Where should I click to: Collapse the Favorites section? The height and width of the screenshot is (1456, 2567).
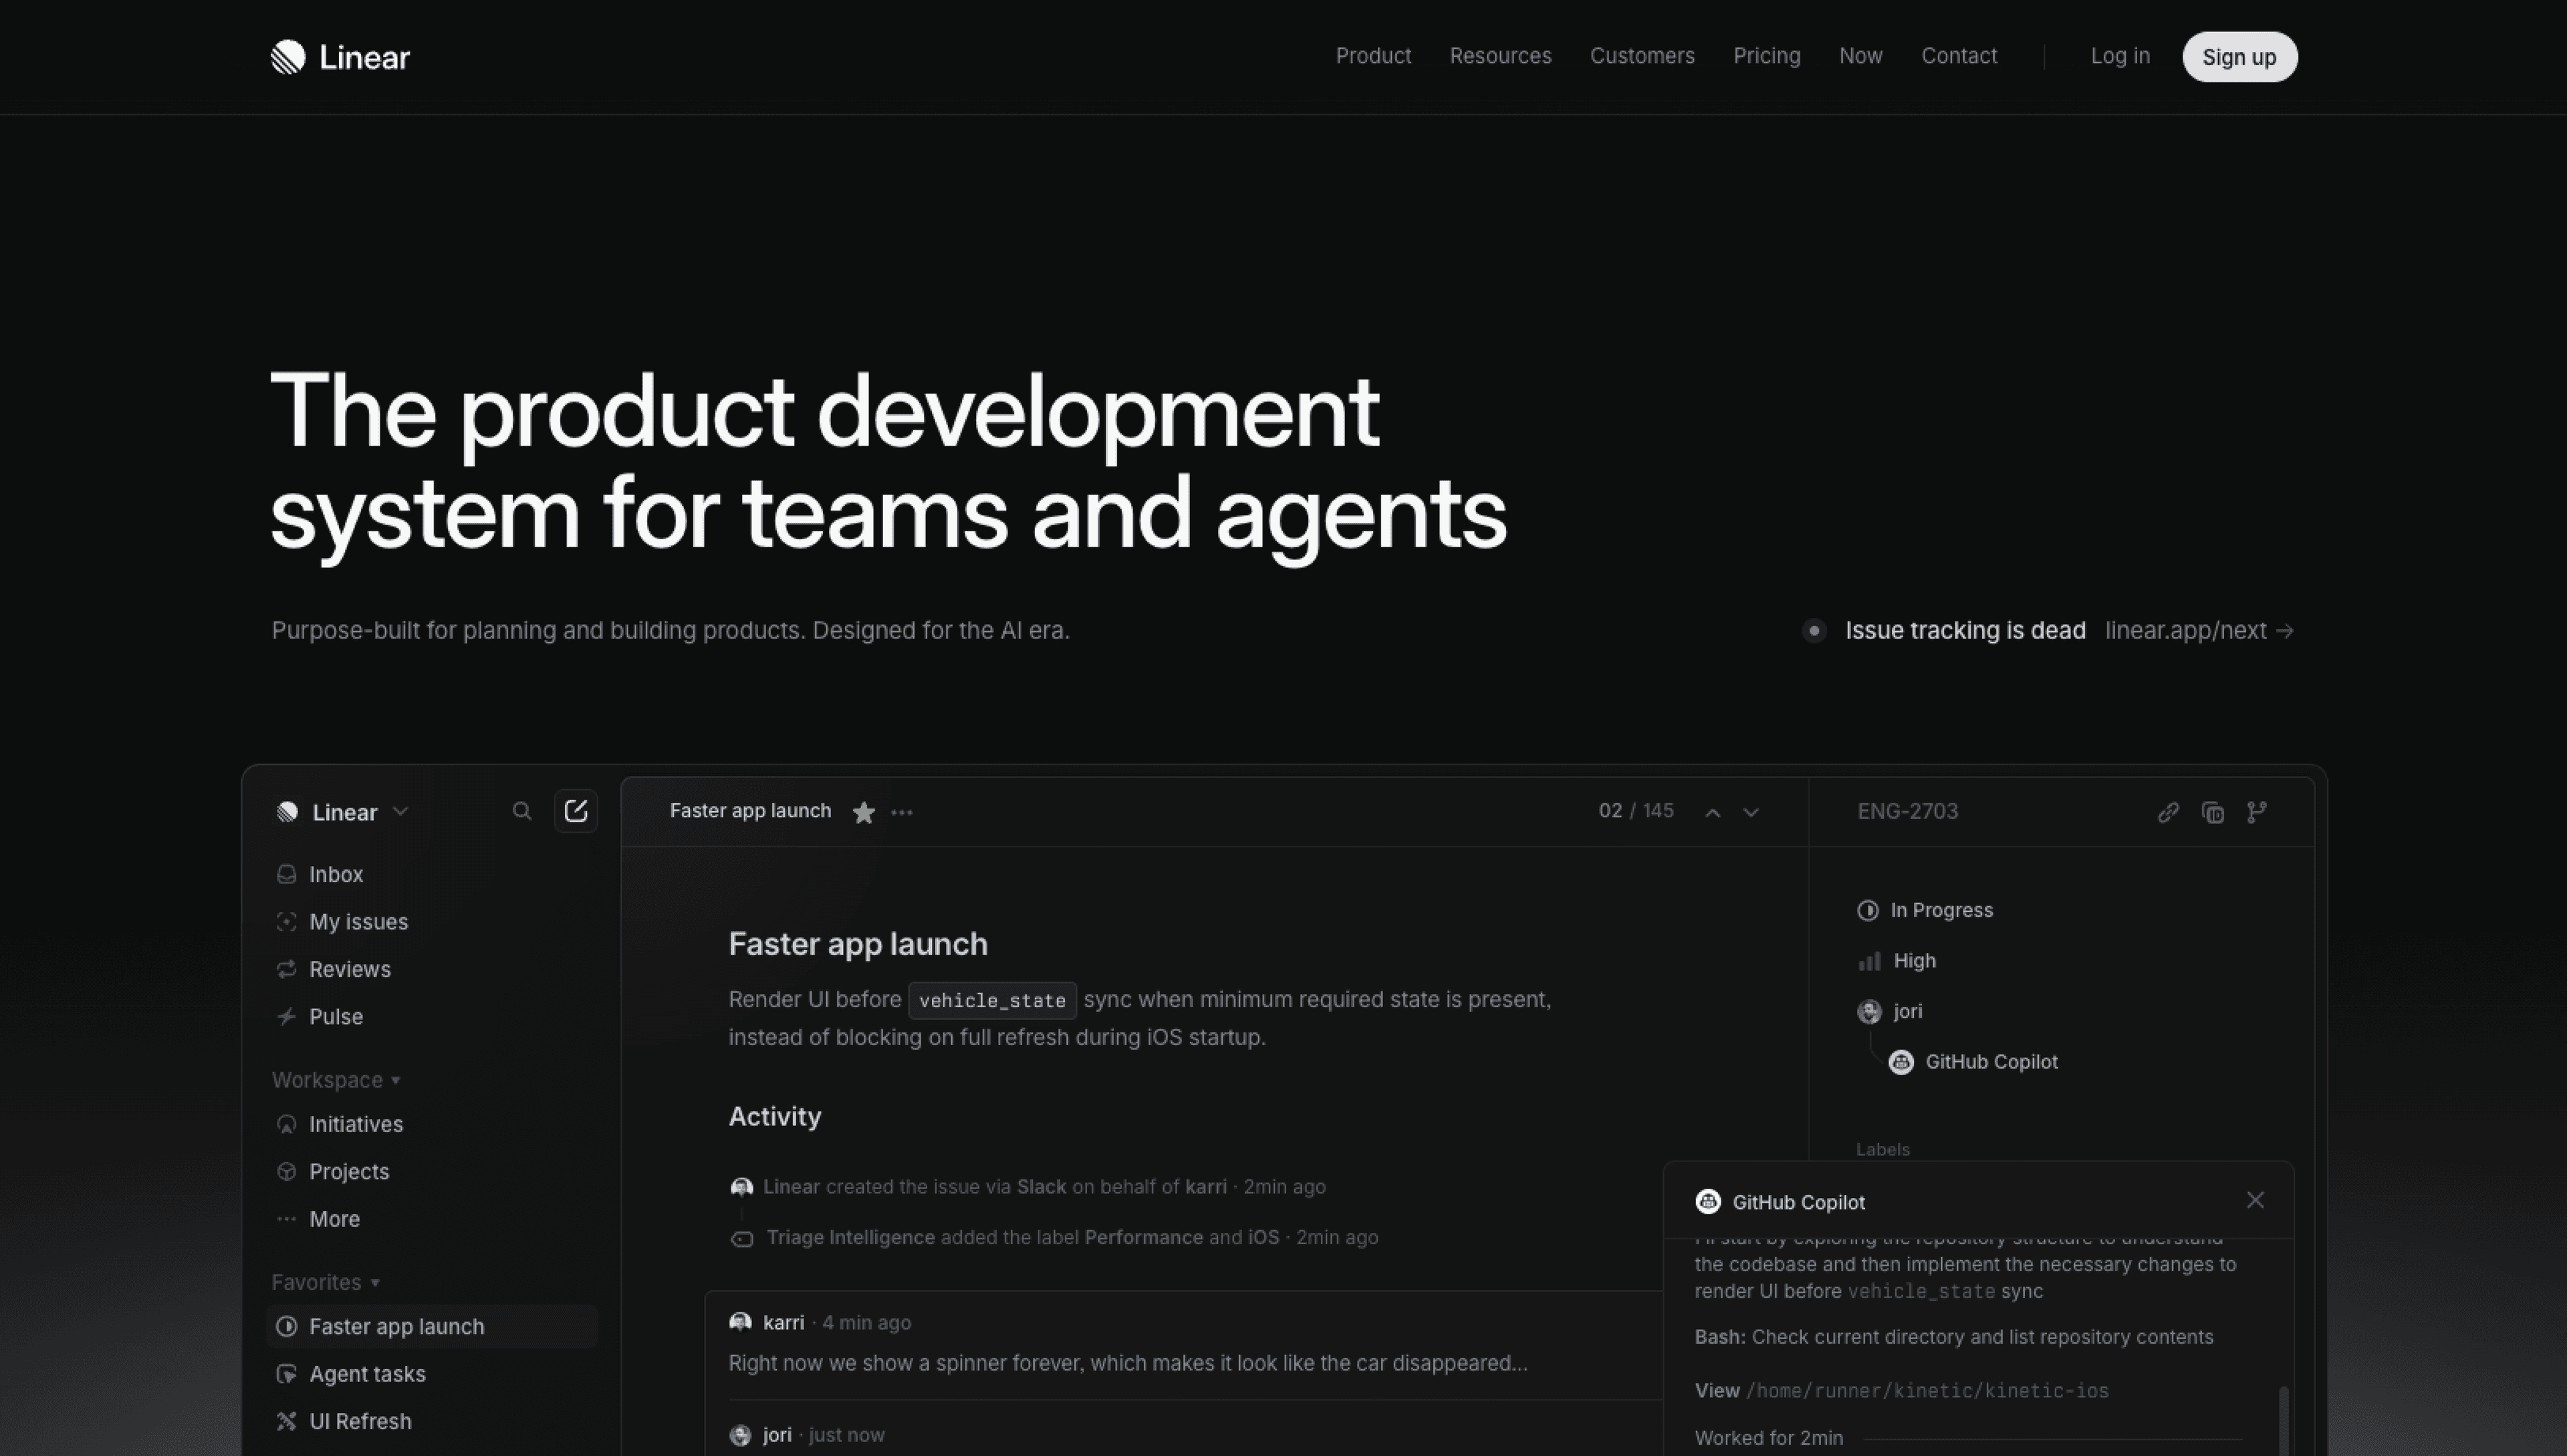325,1282
